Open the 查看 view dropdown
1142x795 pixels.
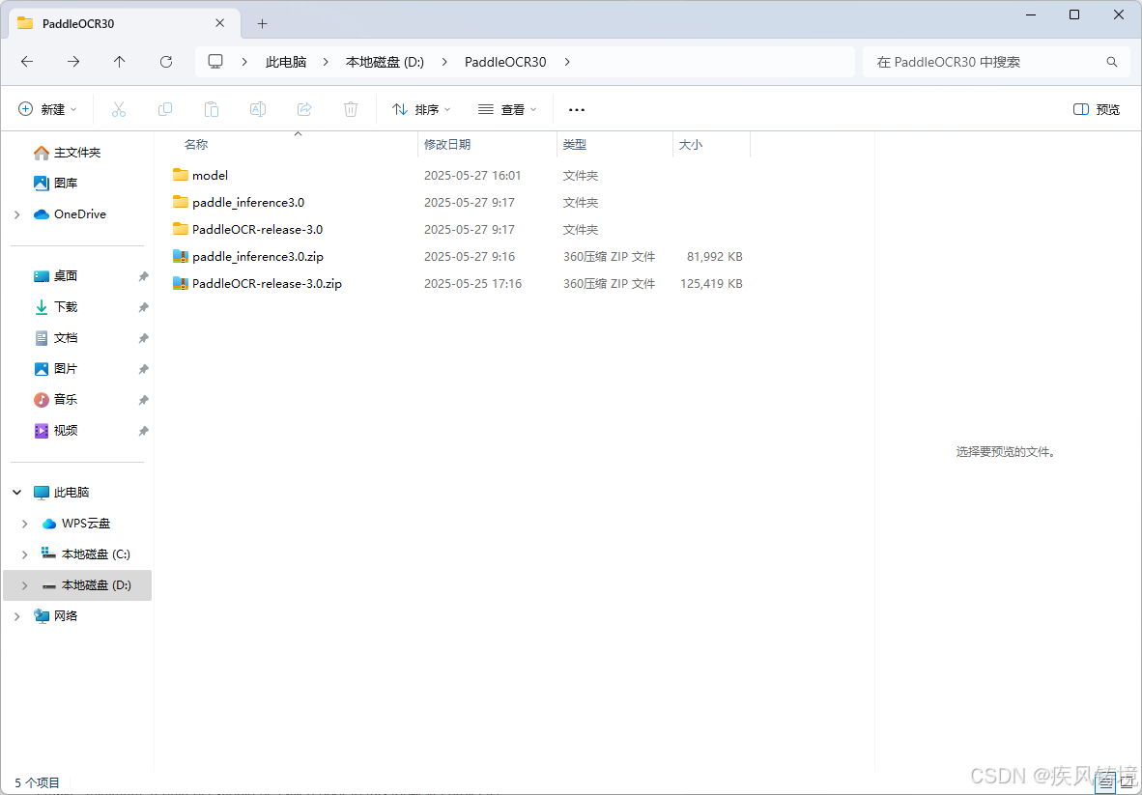pyautogui.click(x=507, y=109)
